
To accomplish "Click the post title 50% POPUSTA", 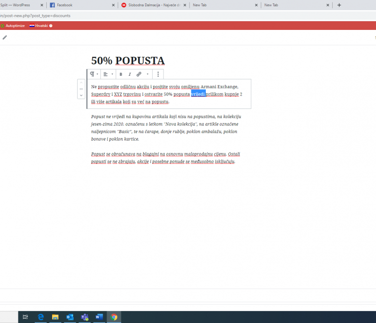I will pyautogui.click(x=128, y=61).
